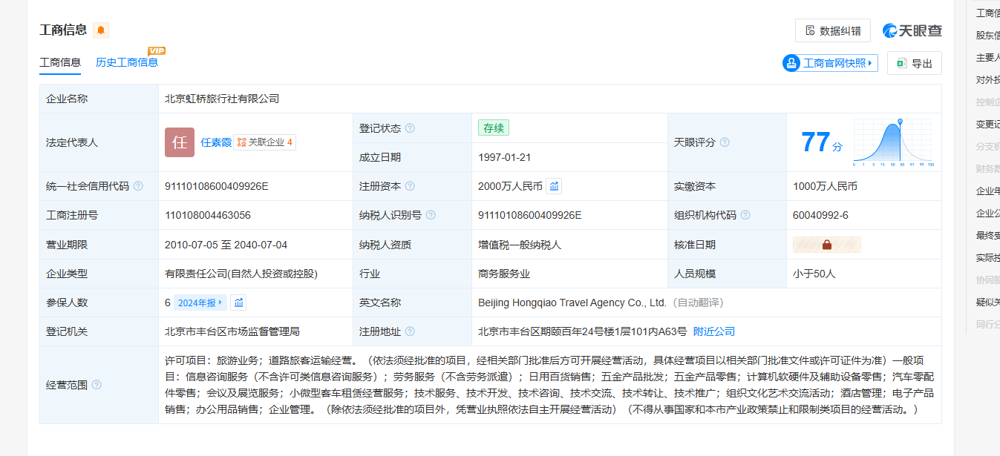Screen dimensions: 1000x456
Task: Click organization code 60040992-6
Action: click(820, 215)
